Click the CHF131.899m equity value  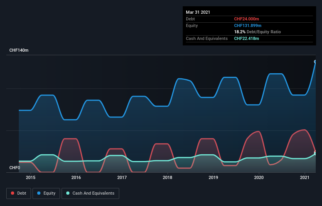(x=247, y=25)
